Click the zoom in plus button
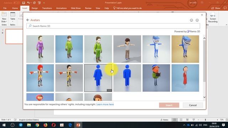The height and width of the screenshot is (128, 228). 217,120
